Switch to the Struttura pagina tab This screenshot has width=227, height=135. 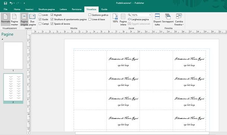pyautogui.click(x=47, y=9)
